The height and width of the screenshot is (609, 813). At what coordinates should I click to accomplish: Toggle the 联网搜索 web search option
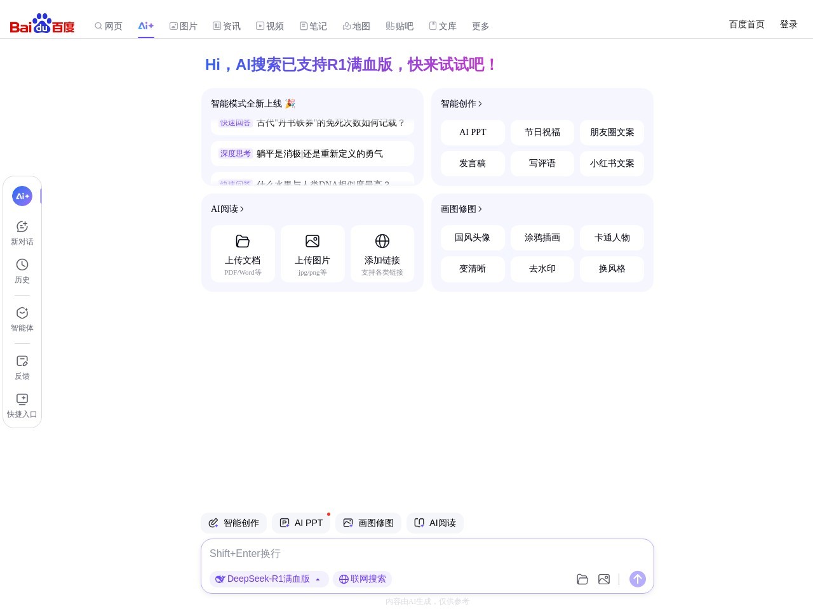(362, 579)
